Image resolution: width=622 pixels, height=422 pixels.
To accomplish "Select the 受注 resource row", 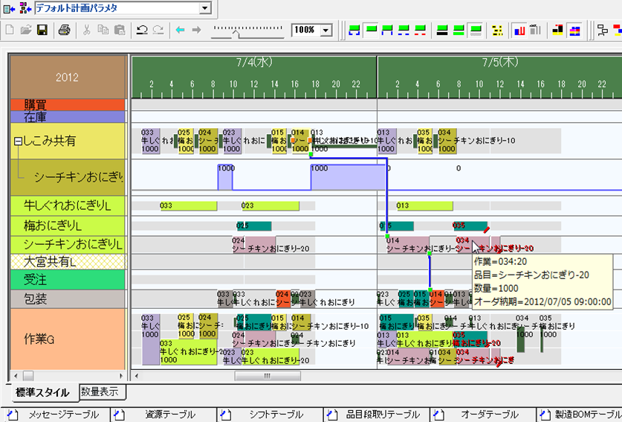I will coord(68,280).
